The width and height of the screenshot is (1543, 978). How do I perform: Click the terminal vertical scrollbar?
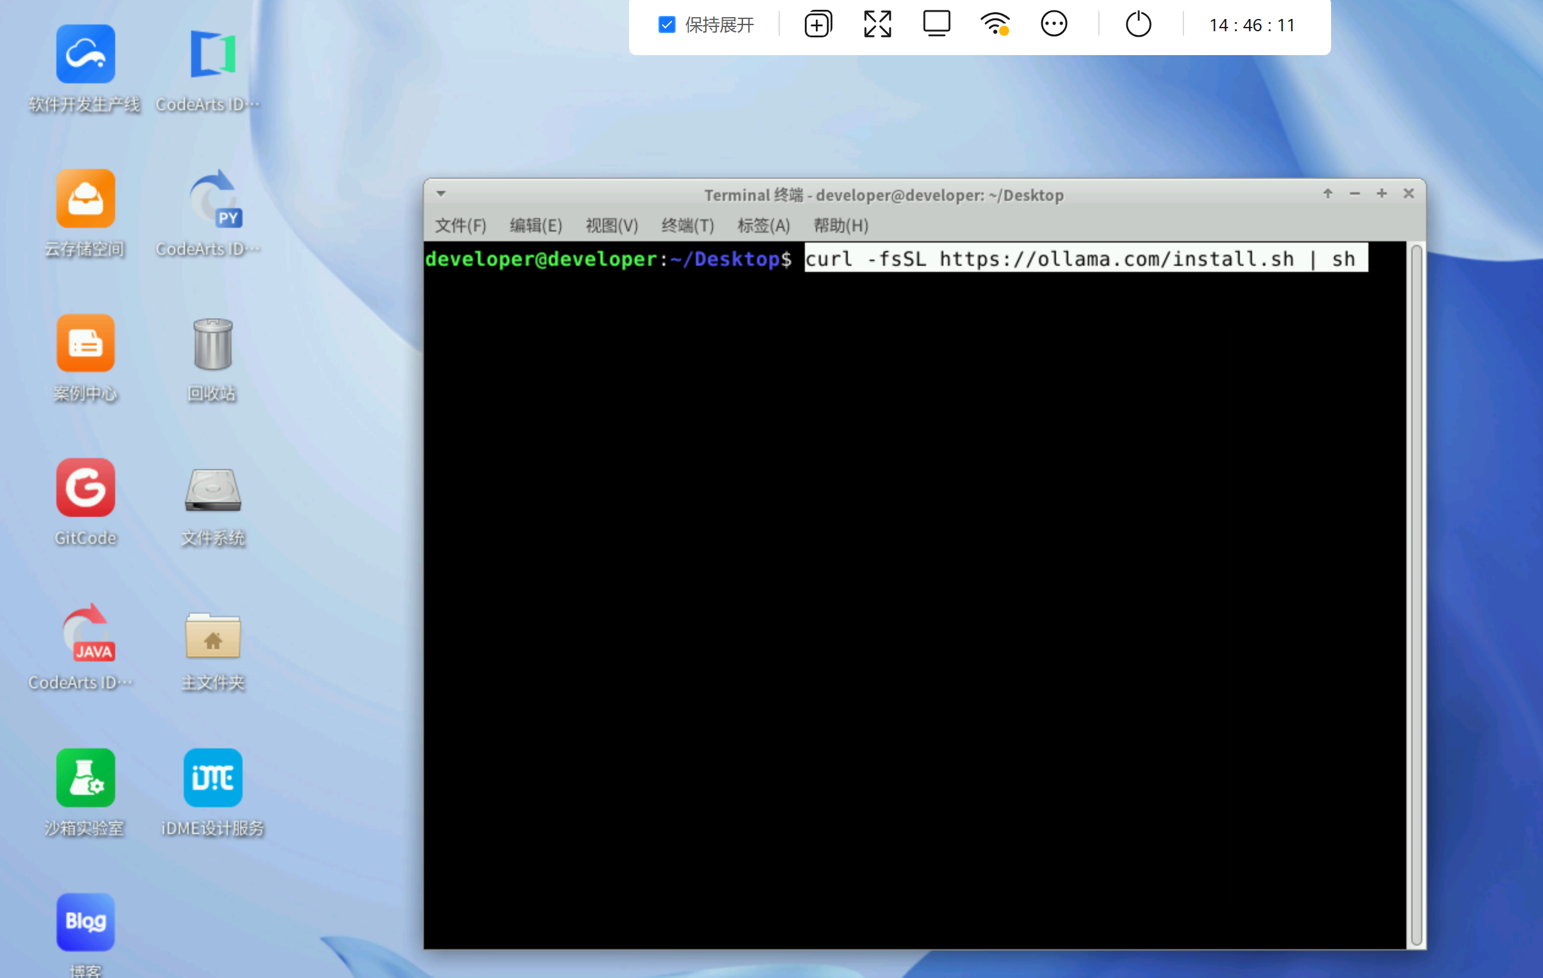coord(1416,595)
